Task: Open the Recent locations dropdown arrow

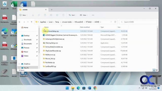Action: [x=28, y=22]
